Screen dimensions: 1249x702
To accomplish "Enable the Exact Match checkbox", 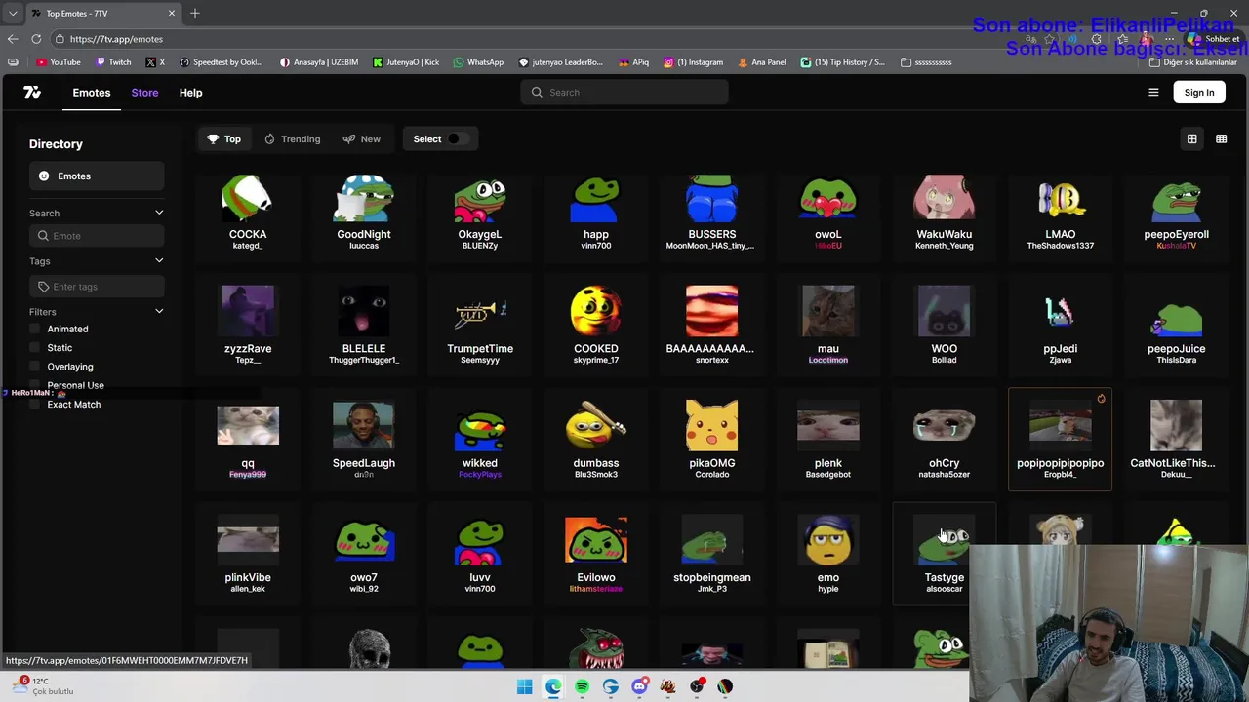I will pos(35,404).
